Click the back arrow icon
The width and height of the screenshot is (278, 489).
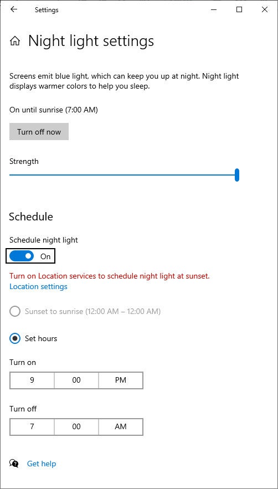tap(14, 9)
